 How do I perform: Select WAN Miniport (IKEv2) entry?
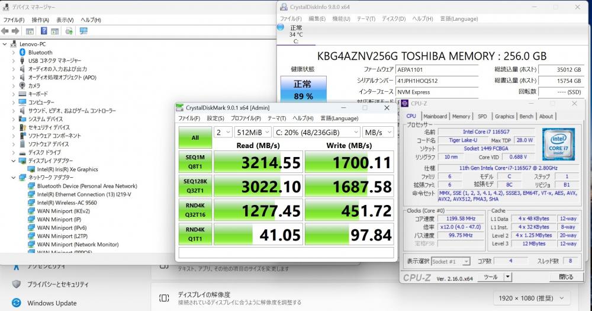pos(63,211)
